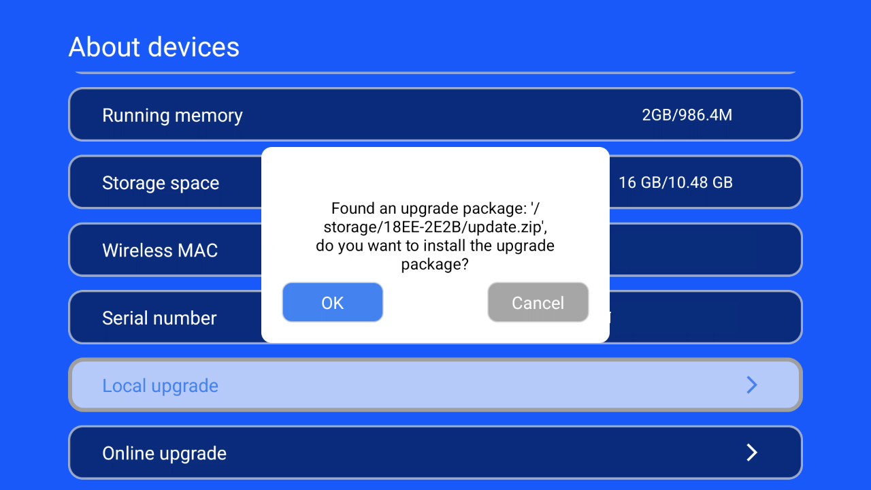Click 'do you want to install' question line

click(x=435, y=245)
